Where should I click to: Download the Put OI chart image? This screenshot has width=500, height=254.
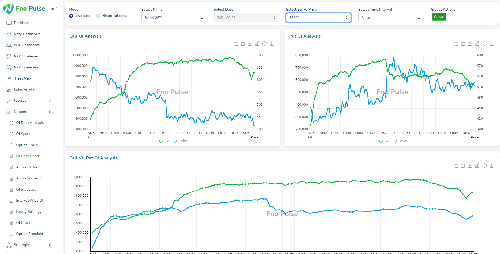[492, 44]
